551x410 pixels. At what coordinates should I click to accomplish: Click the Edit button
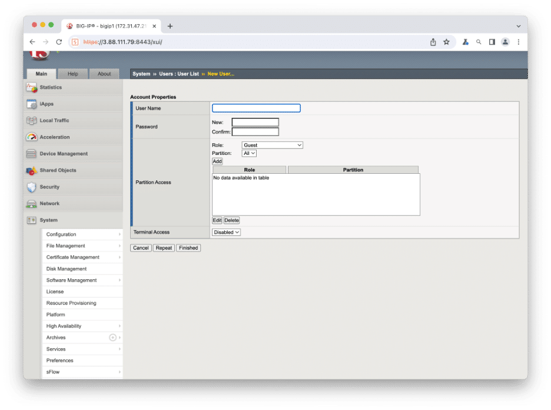217,220
